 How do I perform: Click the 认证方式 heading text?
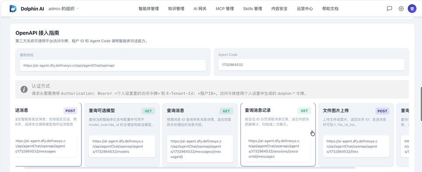click(41, 86)
